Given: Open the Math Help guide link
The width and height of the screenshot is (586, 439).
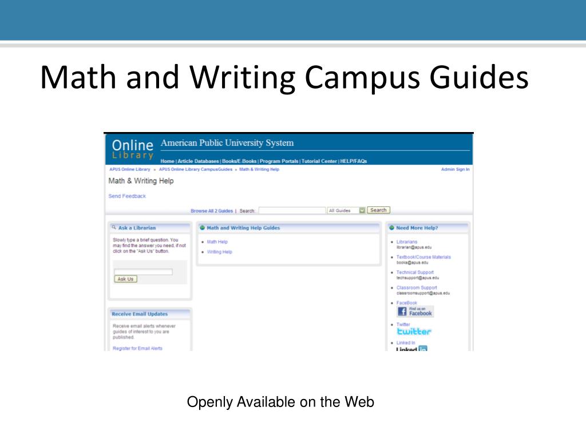Looking at the screenshot, I should tap(217, 242).
